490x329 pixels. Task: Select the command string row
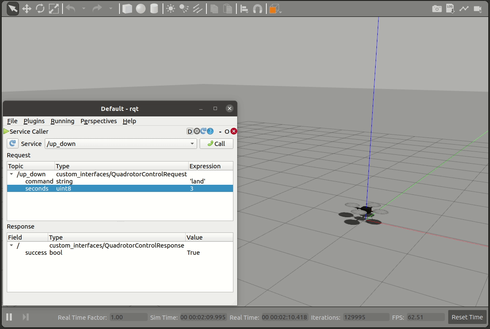click(120, 181)
